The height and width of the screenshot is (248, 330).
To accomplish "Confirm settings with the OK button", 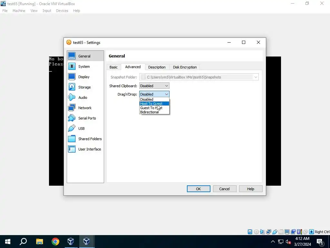I will (199, 189).
